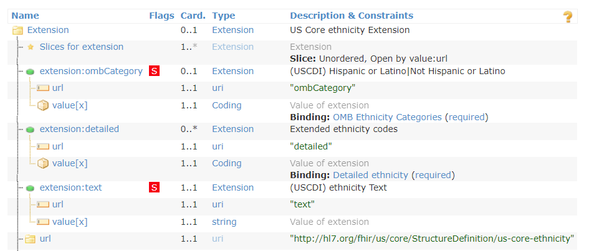Click the green slice icon for extension:ombCategory
Screen dimensions: 589x251
(31, 72)
